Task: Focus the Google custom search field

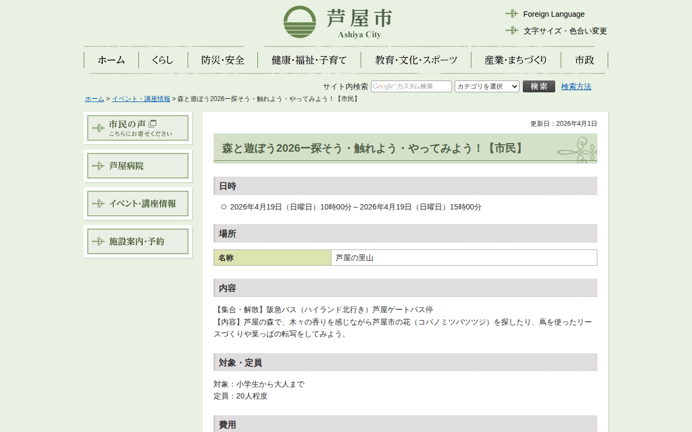Action: (411, 86)
